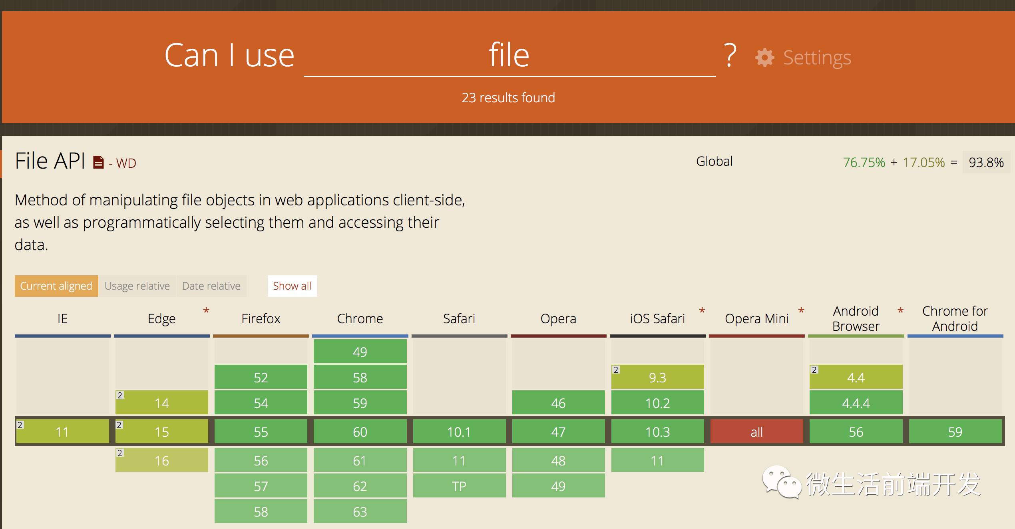Click the File API title link
Viewport: 1015px width, 529px height.
(x=50, y=161)
